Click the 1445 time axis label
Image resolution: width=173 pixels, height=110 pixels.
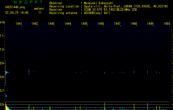tap(84, 23)
